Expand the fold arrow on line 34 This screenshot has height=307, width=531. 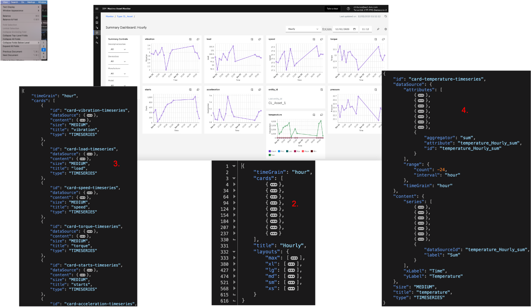point(234,191)
